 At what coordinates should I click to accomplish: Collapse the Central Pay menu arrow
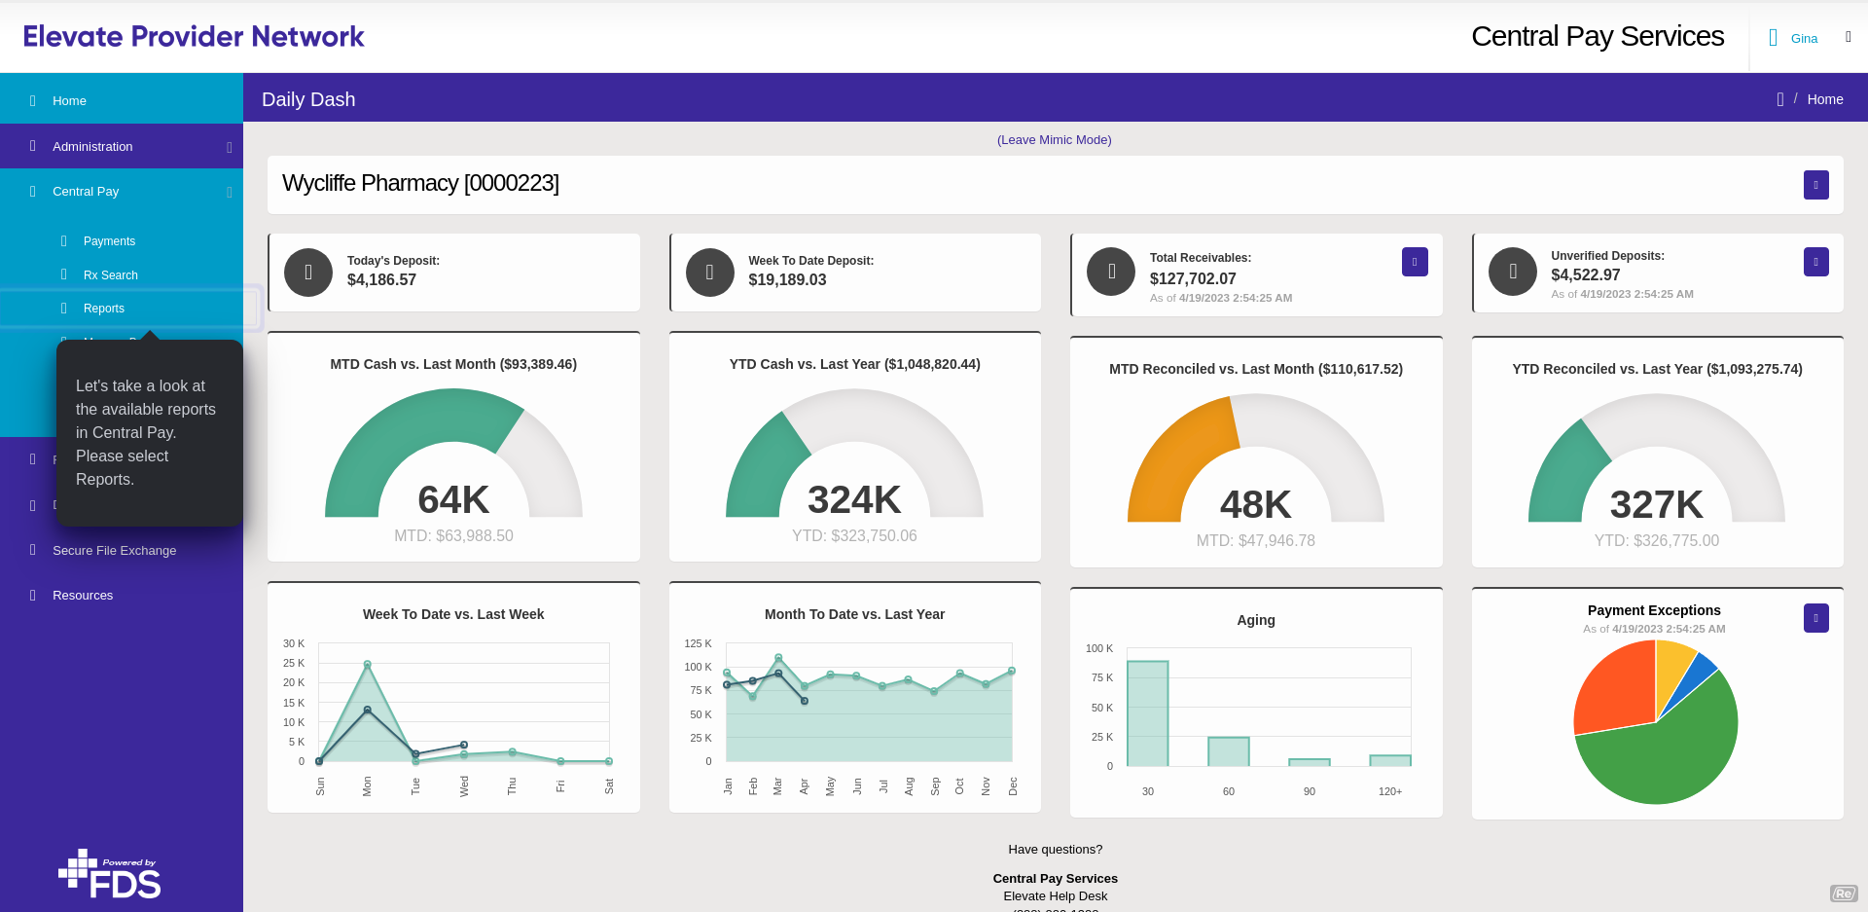230,192
